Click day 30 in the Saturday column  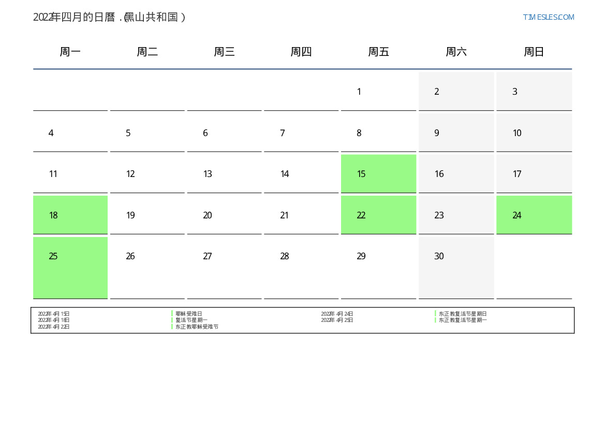point(456,268)
